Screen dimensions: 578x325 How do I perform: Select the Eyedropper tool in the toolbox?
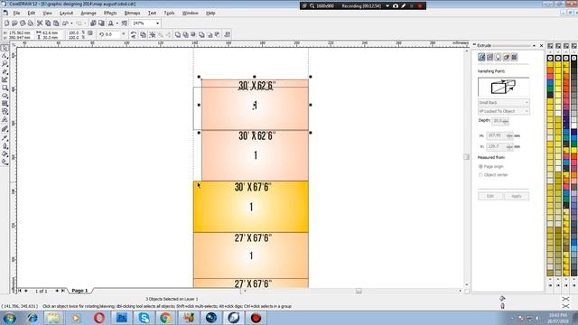tap(5, 137)
